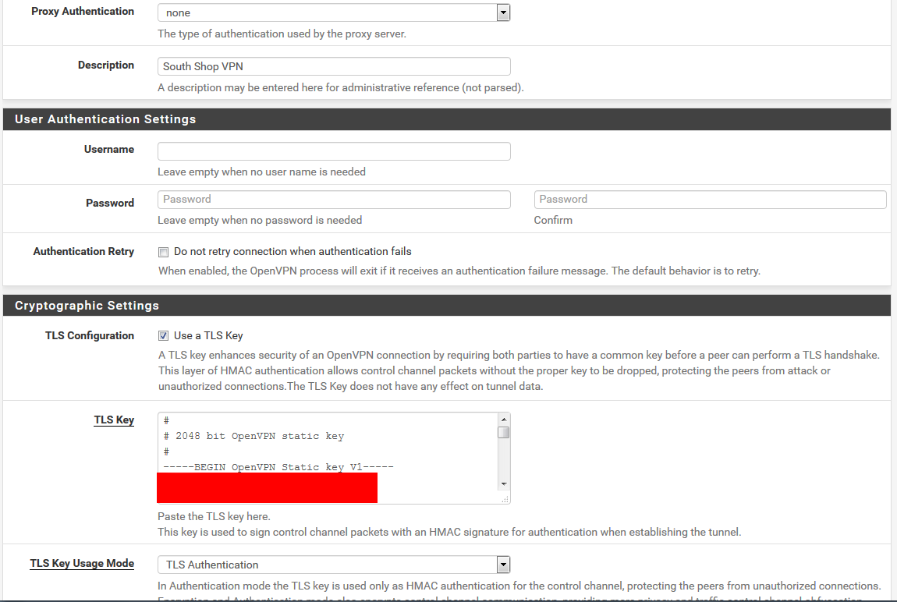Click the underlined TLS Key label

[x=114, y=420]
